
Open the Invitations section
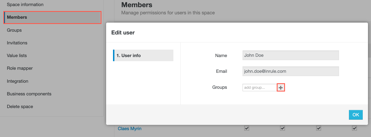tap(17, 43)
